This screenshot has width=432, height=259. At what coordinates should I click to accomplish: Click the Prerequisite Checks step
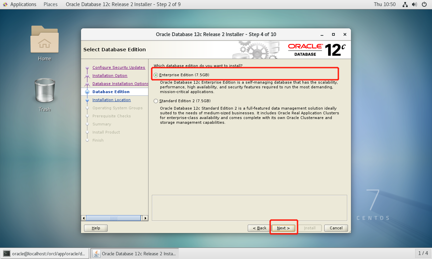(x=112, y=116)
